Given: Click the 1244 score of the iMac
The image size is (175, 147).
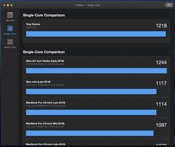Looking at the screenshot, I should point(161,62).
